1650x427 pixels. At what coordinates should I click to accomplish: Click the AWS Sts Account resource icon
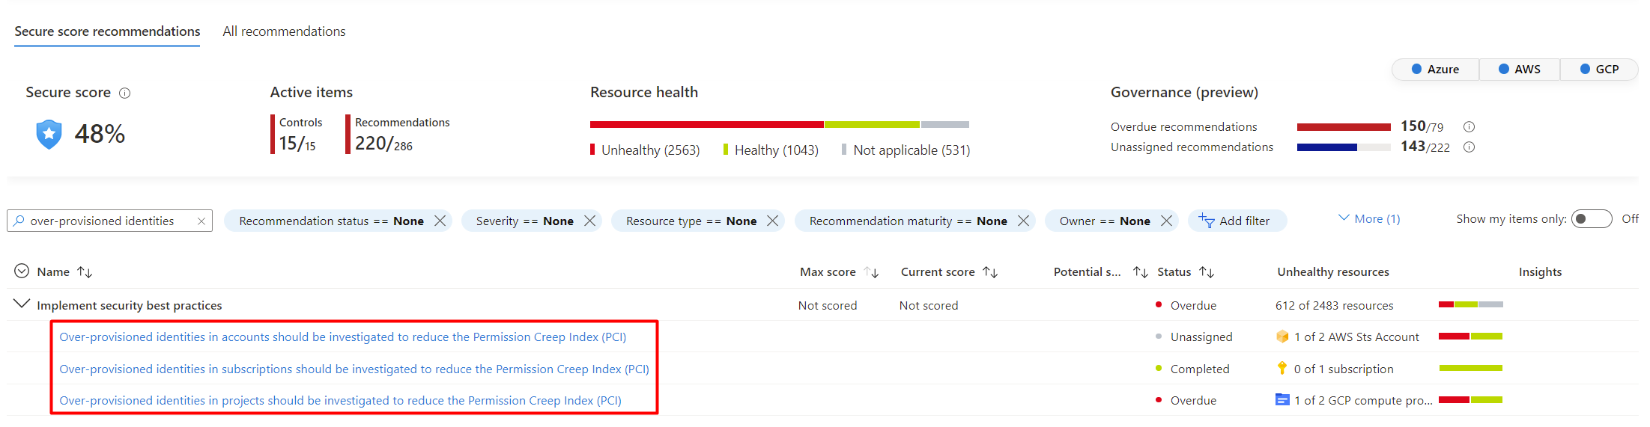[x=1282, y=337]
